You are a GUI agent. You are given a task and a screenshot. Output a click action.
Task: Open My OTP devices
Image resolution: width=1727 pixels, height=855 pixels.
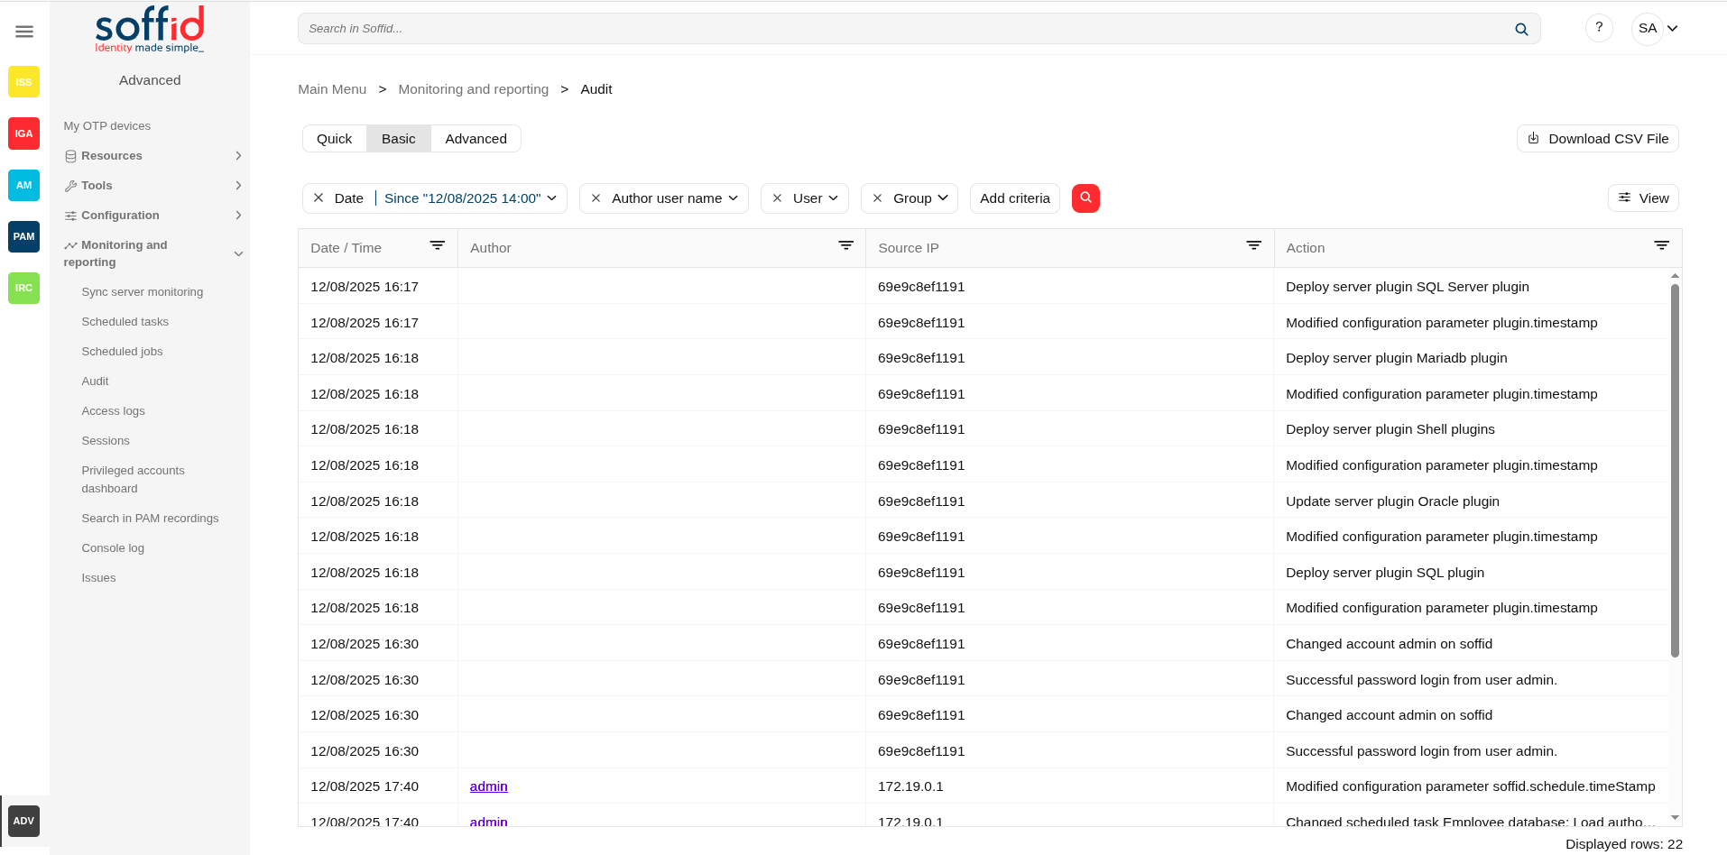pos(107,126)
